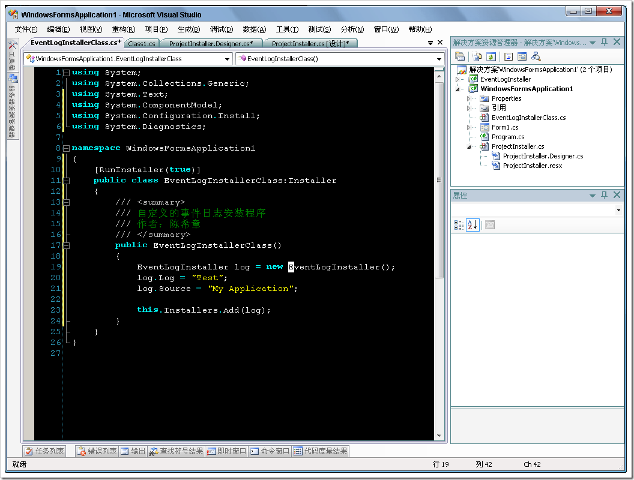Screen dimensions: 634x480
Task: Open the 命令窗口 command window
Action: (x=270, y=451)
